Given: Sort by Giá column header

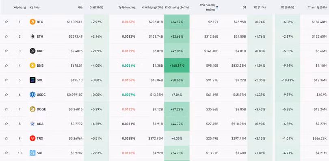Looking at the screenshot, I should [x=80, y=7].
